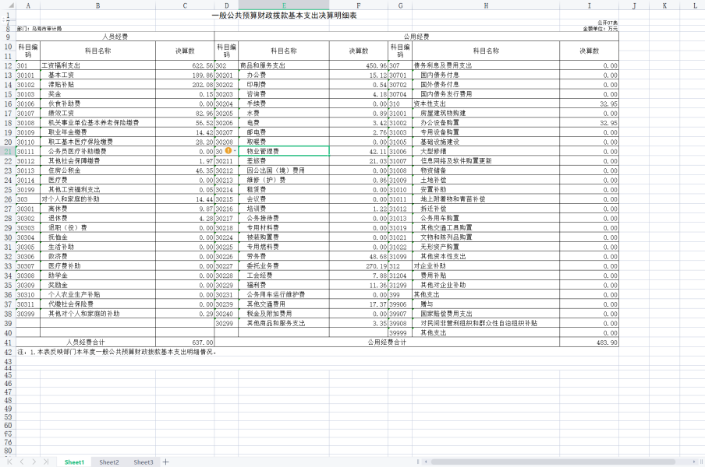Select the Sheet1 tab
Viewport: 705px width, 467px height.
click(74, 462)
